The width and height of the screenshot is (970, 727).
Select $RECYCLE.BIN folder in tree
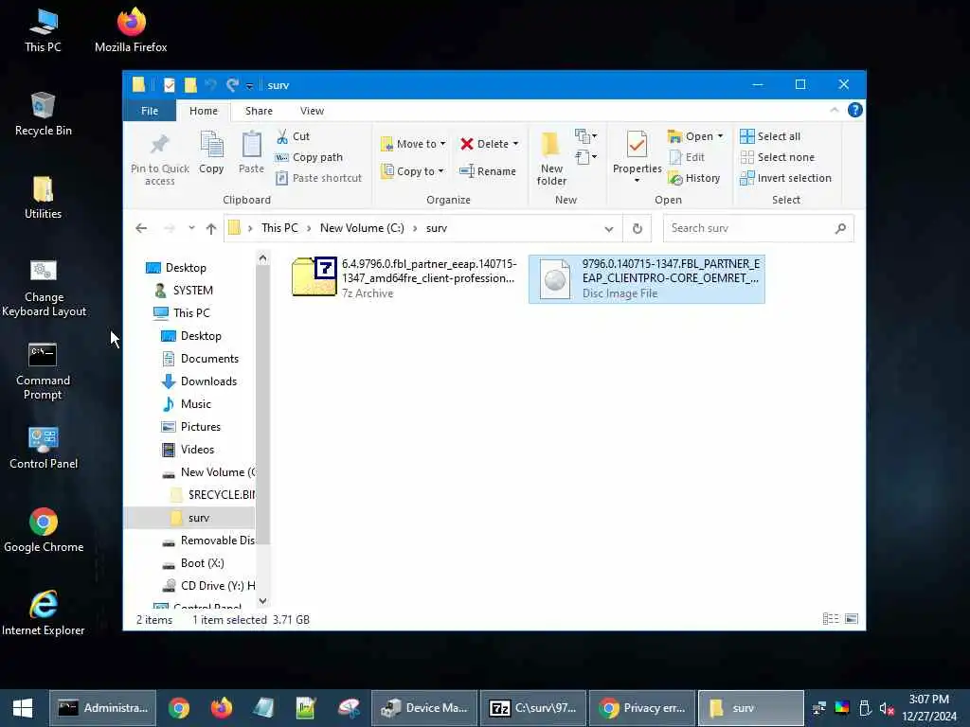(221, 494)
